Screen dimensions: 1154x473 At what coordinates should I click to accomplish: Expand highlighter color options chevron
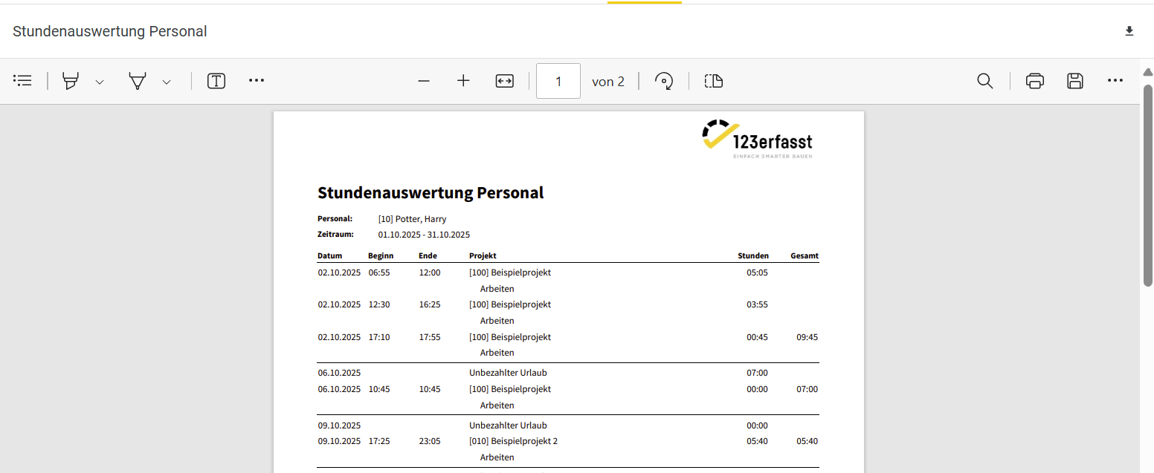tap(100, 82)
